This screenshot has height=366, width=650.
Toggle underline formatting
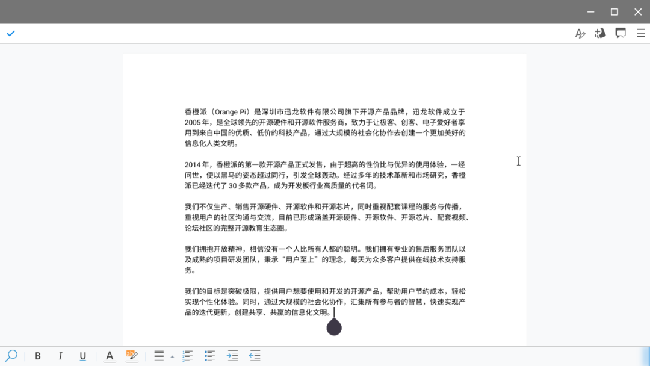coord(82,355)
